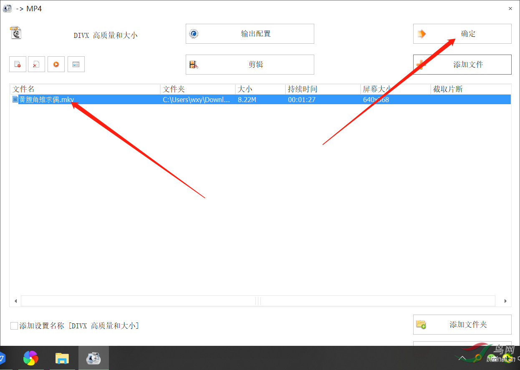
Task: Open the colorful pinwheel app in taskbar
Action: click(x=30, y=358)
